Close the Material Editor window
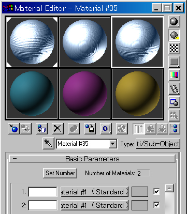Image resolution: width=187 pixels, height=214 pixels. click(x=178, y=8)
